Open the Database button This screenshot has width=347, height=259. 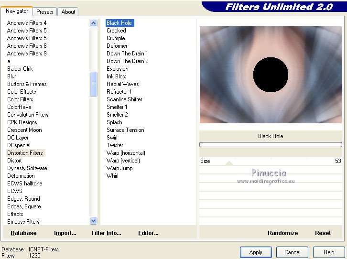coord(23,233)
